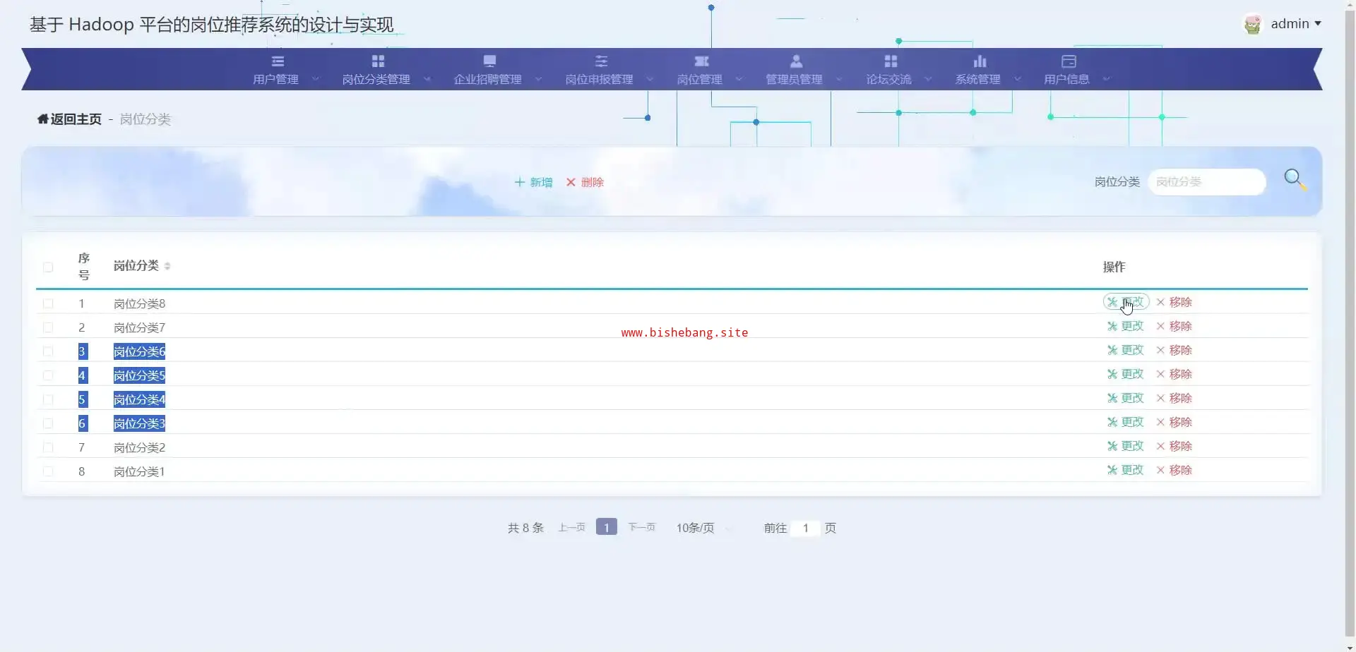The height and width of the screenshot is (652, 1356).
Task: Focus the 岗位分类 search input field
Action: tap(1207, 182)
